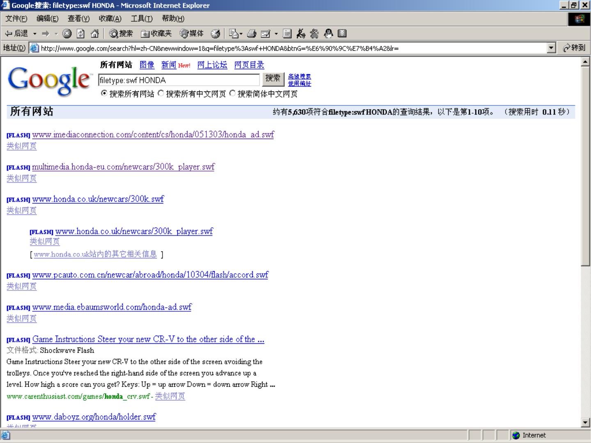Click the QQ penguin toolbar icon
This screenshot has height=443, width=591.
(x=328, y=34)
